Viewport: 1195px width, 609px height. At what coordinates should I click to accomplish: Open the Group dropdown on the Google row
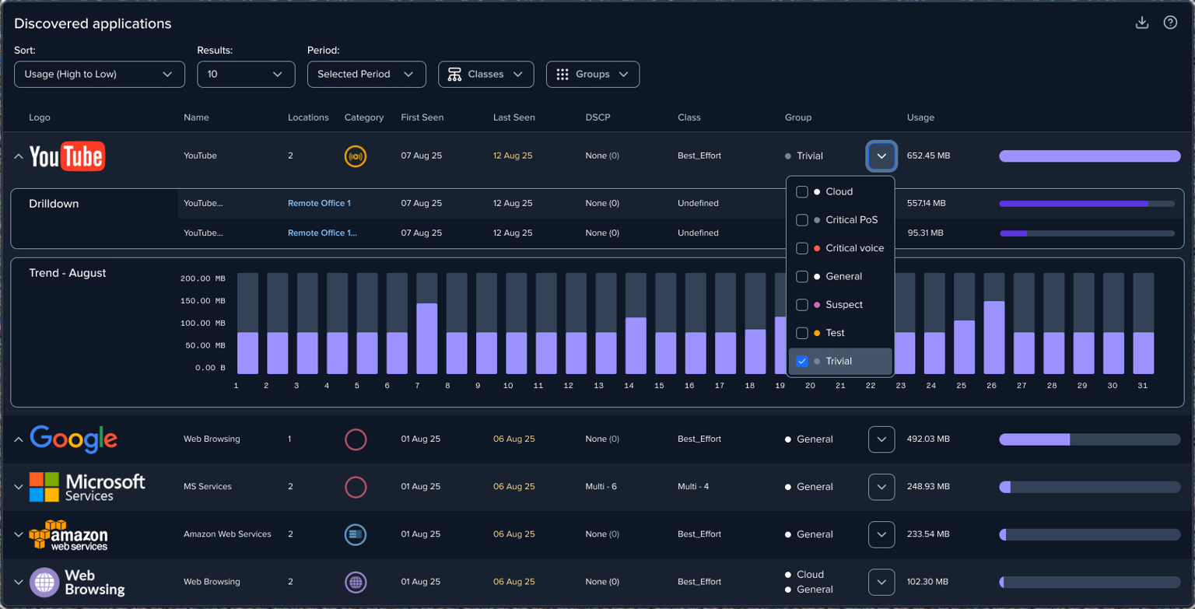(x=881, y=439)
